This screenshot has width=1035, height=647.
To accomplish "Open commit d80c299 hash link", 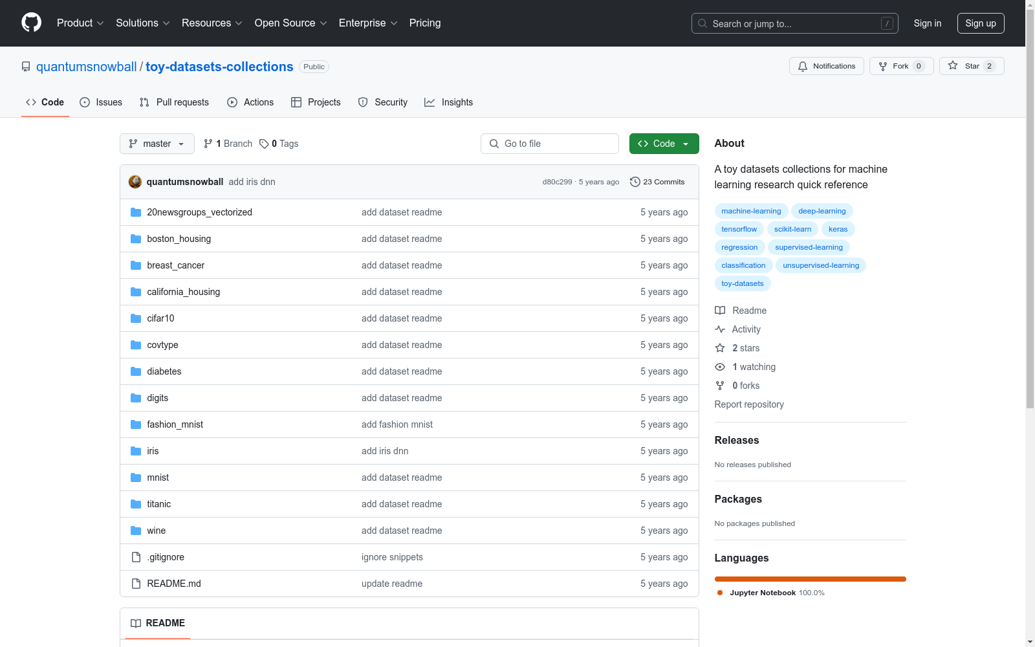I will (x=557, y=182).
